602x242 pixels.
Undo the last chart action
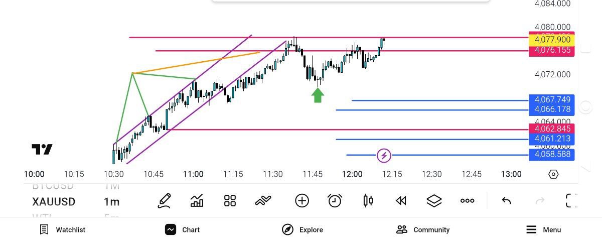(506, 201)
